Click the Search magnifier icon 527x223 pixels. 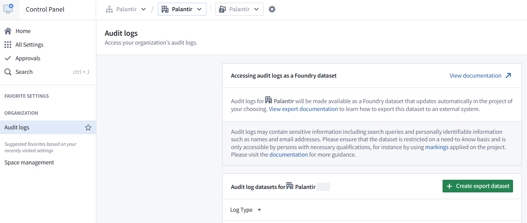(x=8, y=71)
